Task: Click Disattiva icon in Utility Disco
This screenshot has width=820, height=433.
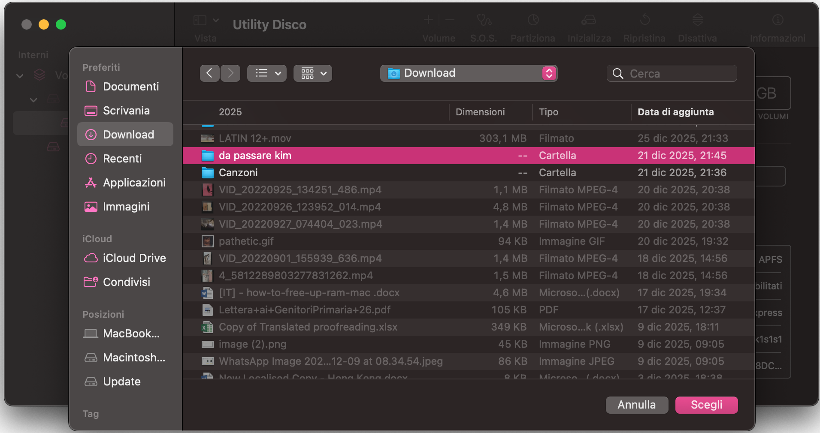Action: pyautogui.click(x=697, y=20)
